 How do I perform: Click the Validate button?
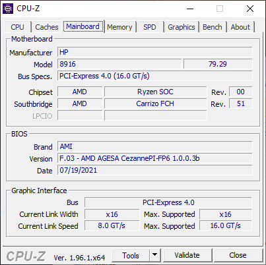(187, 255)
